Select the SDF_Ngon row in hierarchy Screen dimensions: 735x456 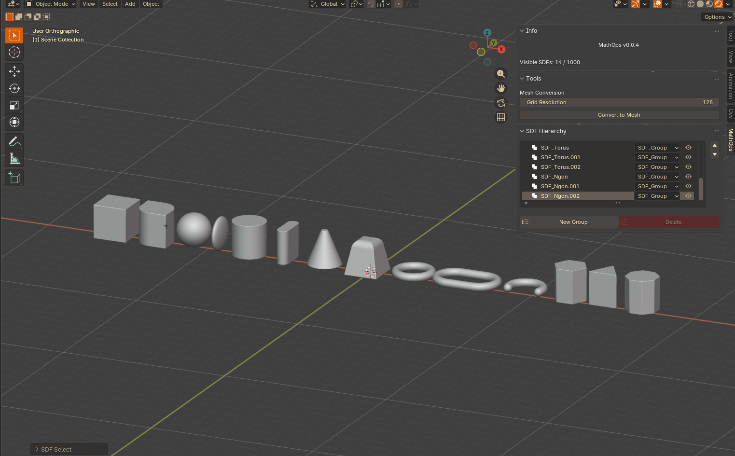point(578,177)
